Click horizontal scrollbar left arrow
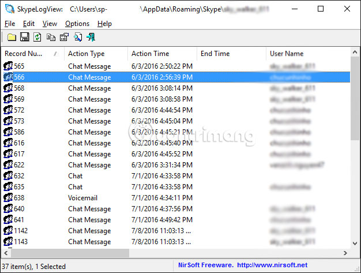 click(x=6, y=253)
